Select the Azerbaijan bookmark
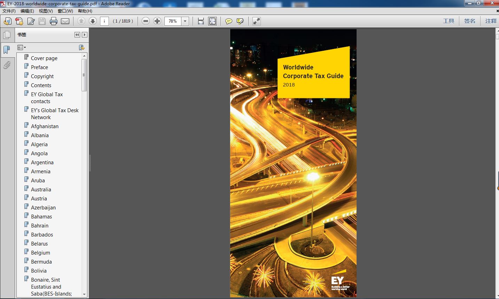Screen dimensions: 499x299 coord(43,208)
